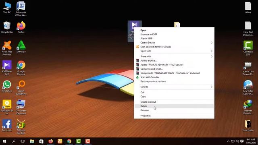Choose Properties in the context menu
The image size is (258, 145).
pyautogui.click(x=174, y=116)
